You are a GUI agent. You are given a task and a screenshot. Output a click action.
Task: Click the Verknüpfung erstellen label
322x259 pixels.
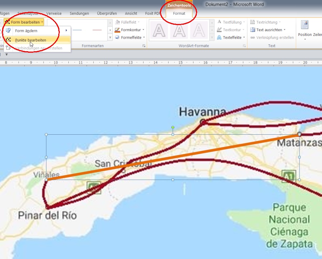point(275,37)
